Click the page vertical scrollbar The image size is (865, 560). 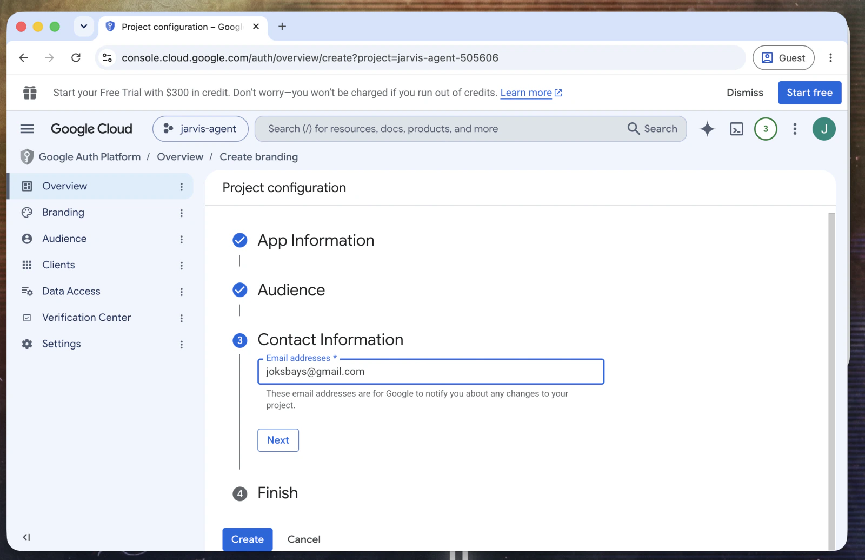point(831,382)
